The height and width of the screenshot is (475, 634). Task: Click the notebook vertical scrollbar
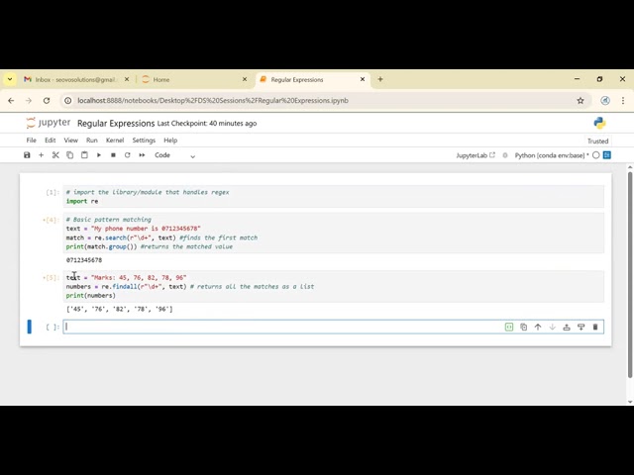click(x=630, y=275)
